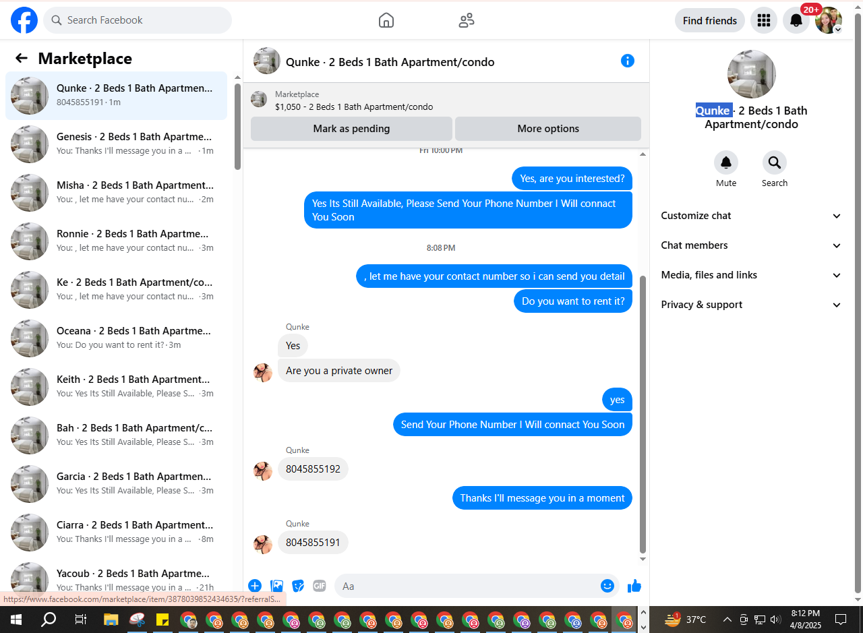This screenshot has width=863, height=633.
Task: Open the Ke conversation
Action: coord(116,290)
